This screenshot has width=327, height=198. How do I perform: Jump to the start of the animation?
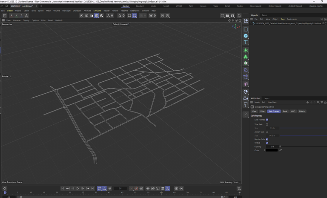coord(63,189)
